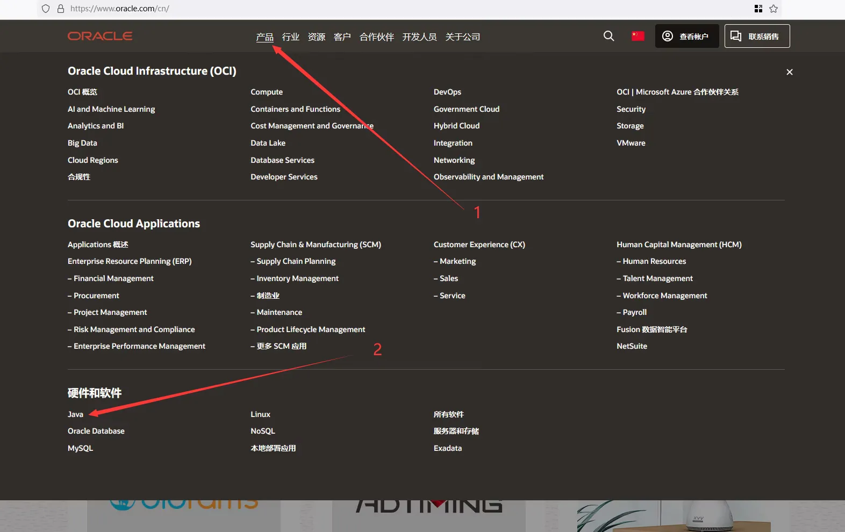
Task: Go to AI and Machine Learning
Action: (111, 109)
